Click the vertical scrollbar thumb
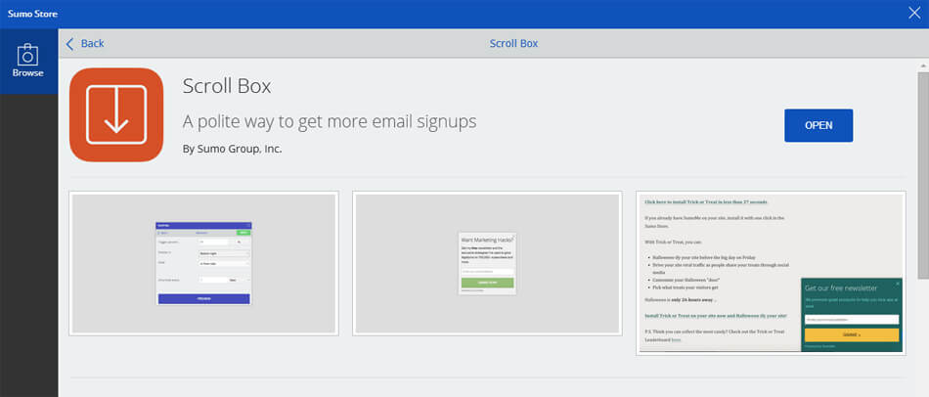The width and height of the screenshot is (929, 397). click(923, 175)
